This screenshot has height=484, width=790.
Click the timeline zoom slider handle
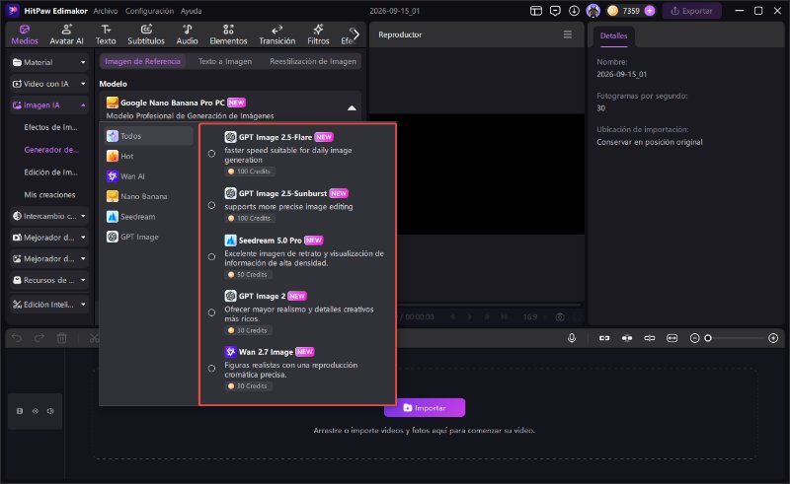pyautogui.click(x=708, y=338)
